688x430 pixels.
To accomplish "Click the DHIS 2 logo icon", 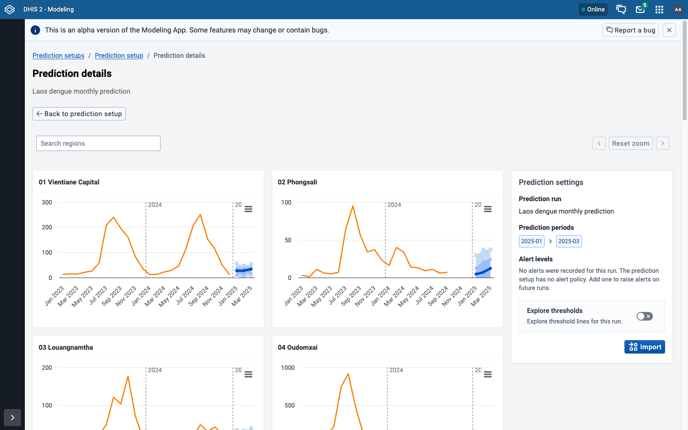I will coord(10,10).
